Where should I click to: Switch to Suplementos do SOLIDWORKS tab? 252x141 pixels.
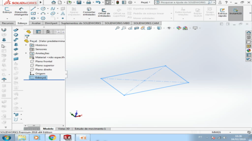click(81, 23)
